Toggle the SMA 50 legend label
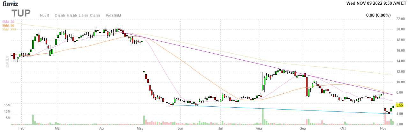Image resolution: width=409 pixels, height=134 pixels. pos(8,25)
